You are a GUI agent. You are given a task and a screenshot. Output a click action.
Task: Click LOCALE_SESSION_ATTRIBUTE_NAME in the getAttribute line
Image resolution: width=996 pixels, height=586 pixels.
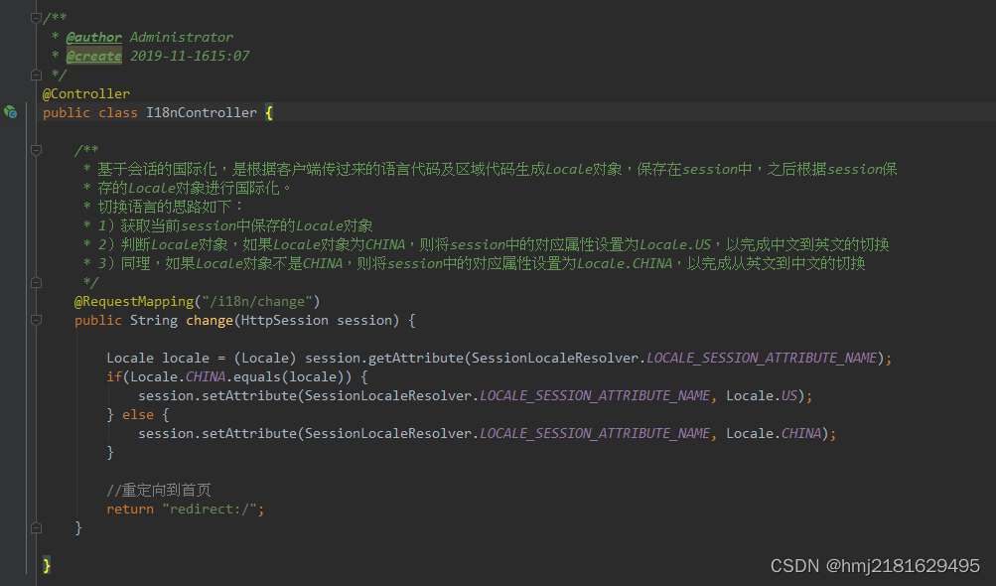pos(762,358)
